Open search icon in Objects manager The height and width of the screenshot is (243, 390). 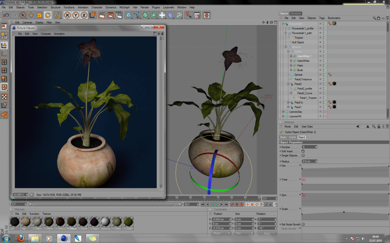coord(374,18)
